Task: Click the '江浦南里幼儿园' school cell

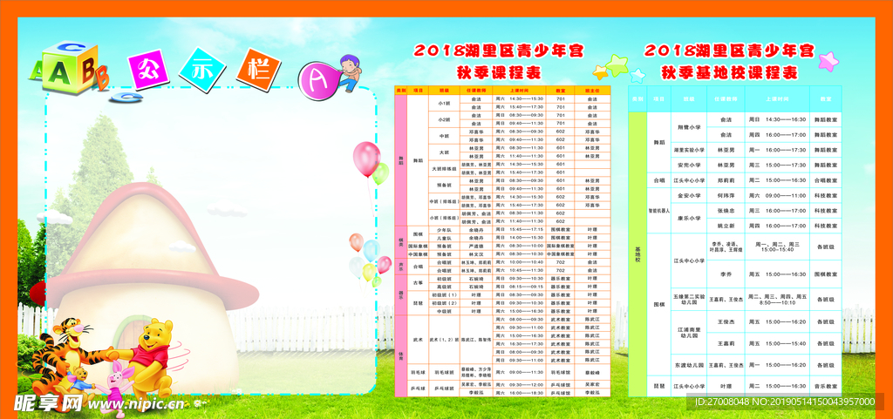Action: tap(689, 333)
